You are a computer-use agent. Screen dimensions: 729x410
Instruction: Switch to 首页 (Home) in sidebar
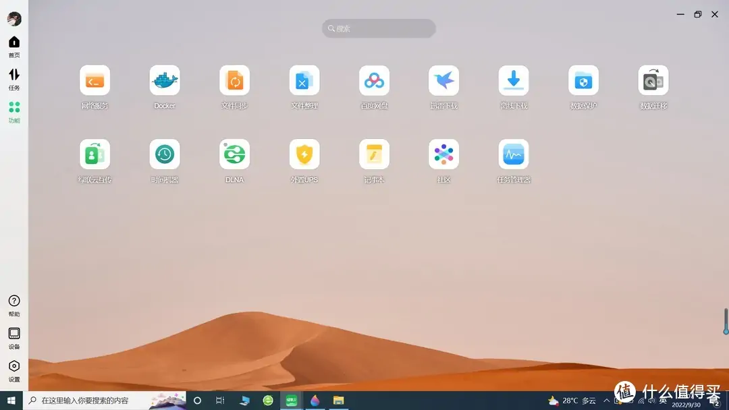pyautogui.click(x=14, y=46)
